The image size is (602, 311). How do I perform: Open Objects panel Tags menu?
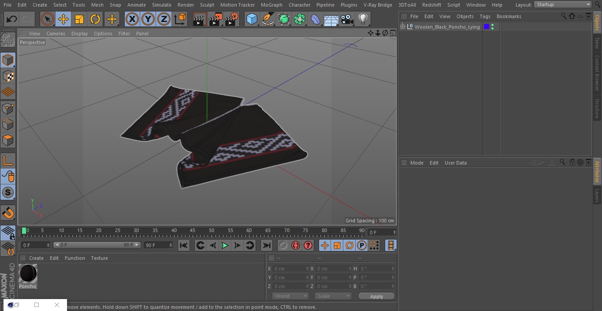pos(485,16)
